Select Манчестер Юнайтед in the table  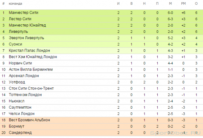point(27,25)
